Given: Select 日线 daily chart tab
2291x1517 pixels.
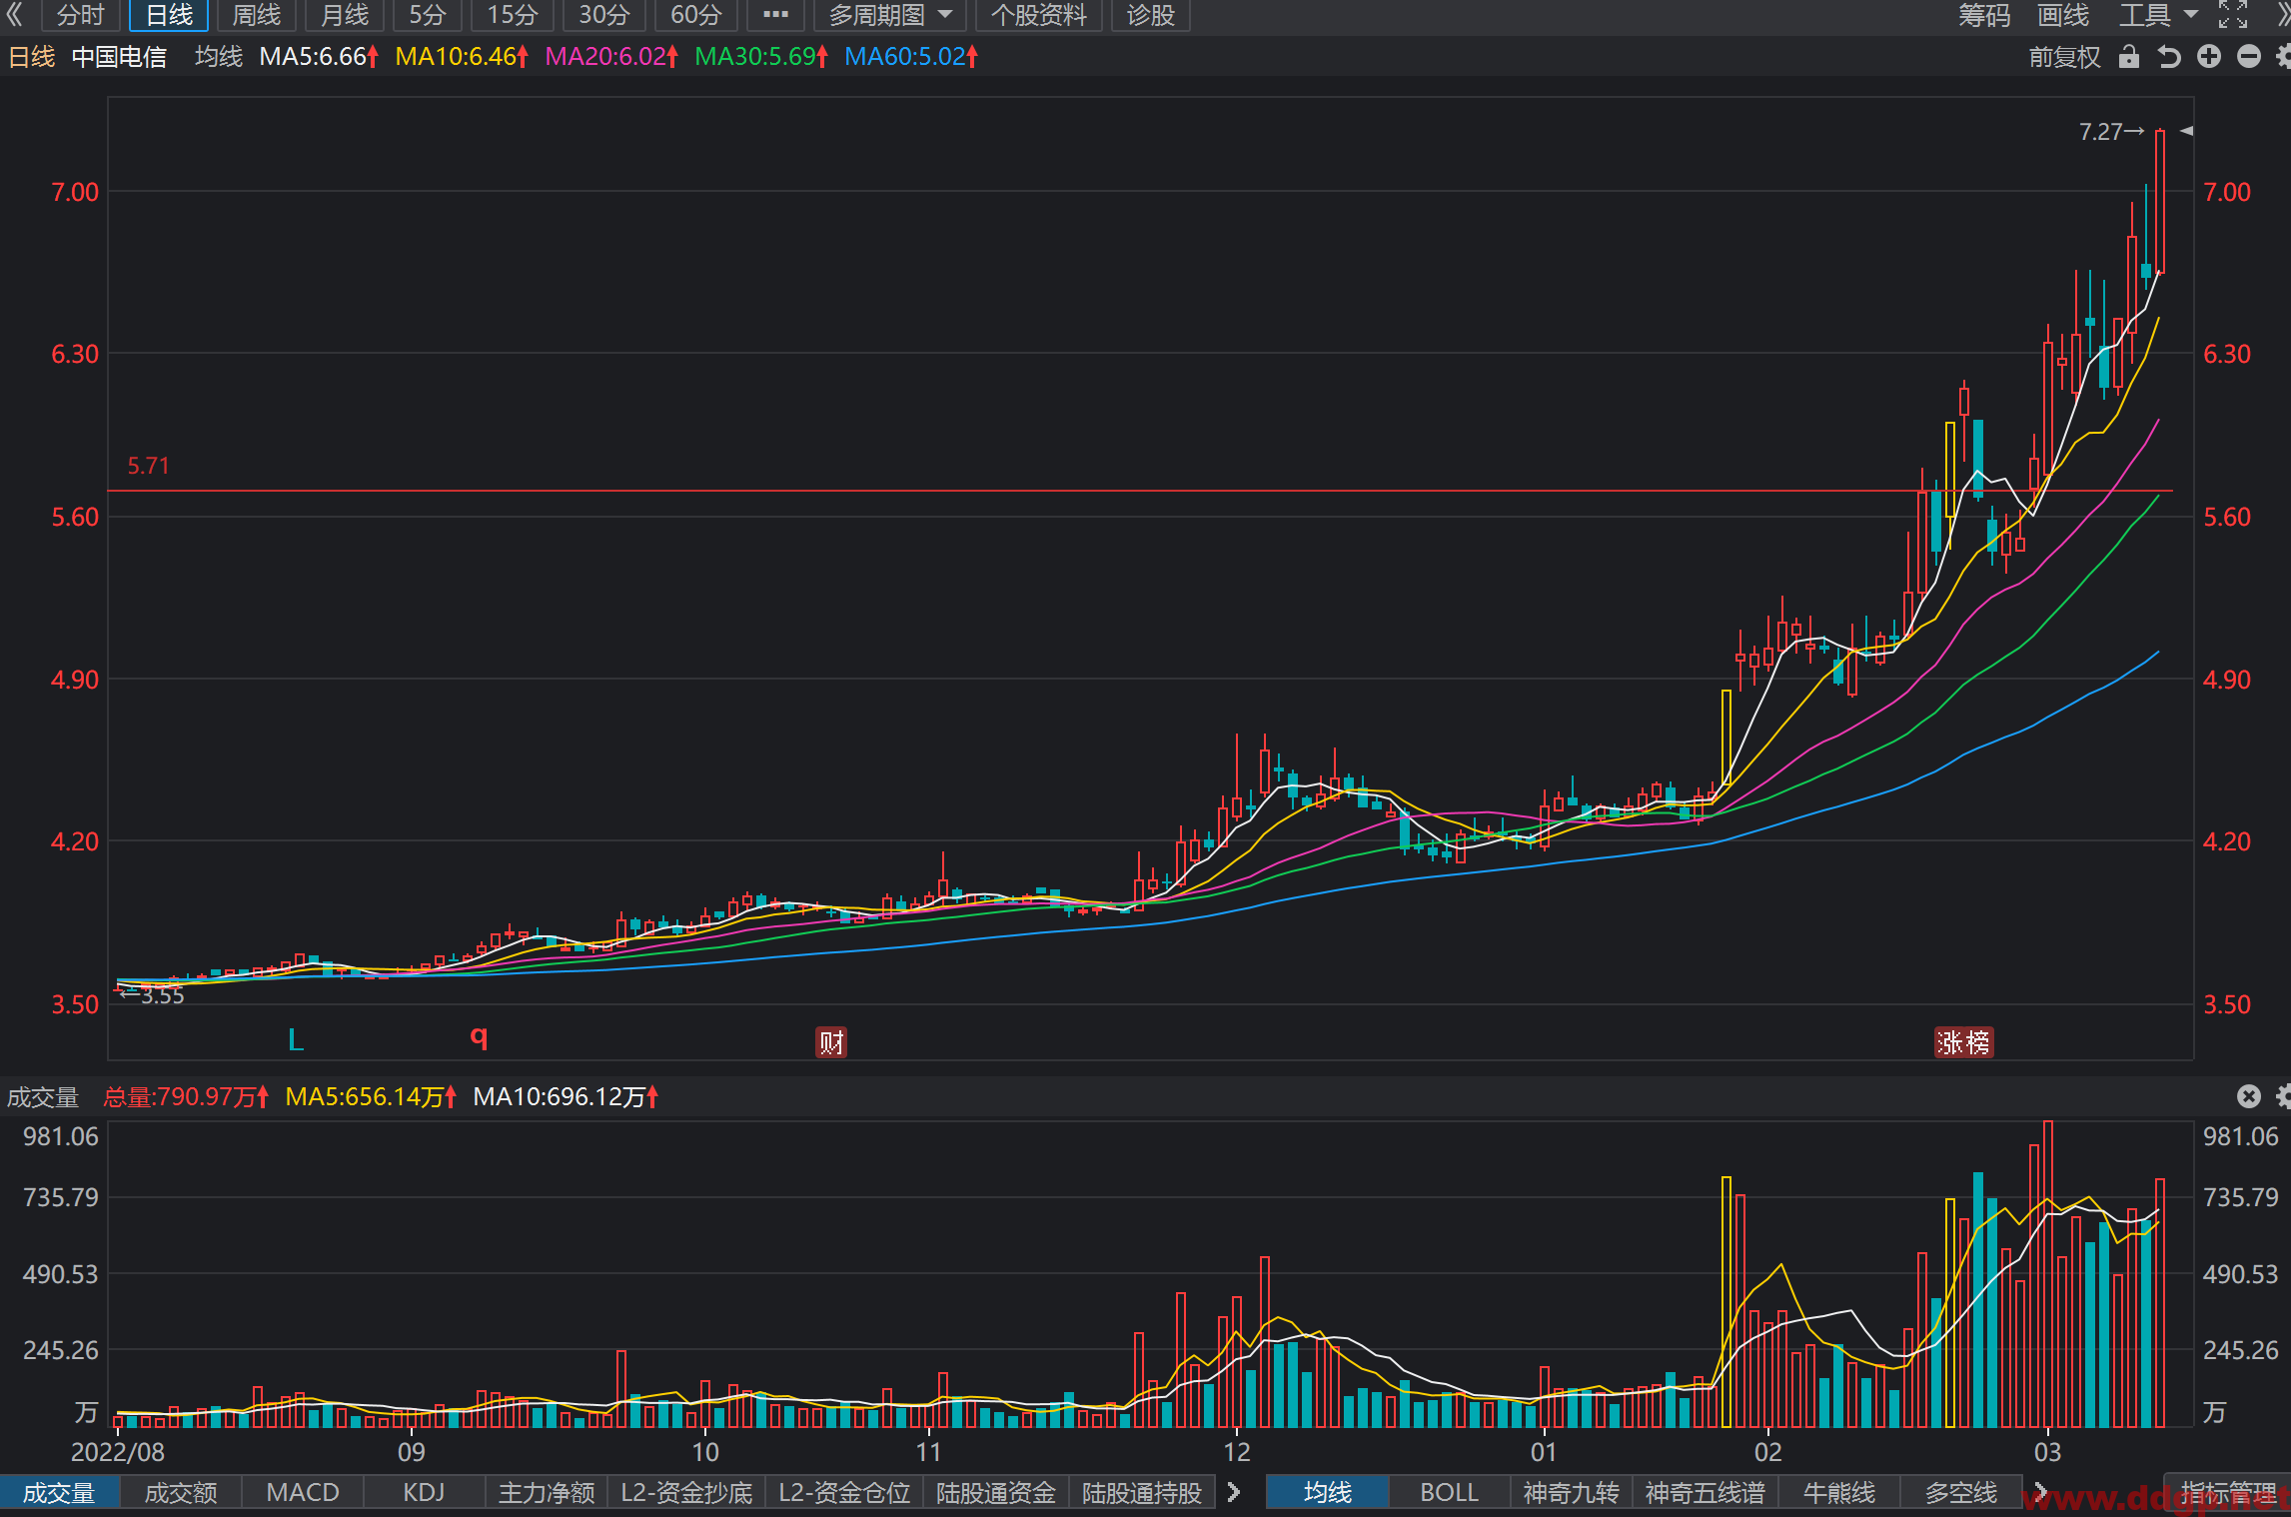Looking at the screenshot, I should coord(169,15).
